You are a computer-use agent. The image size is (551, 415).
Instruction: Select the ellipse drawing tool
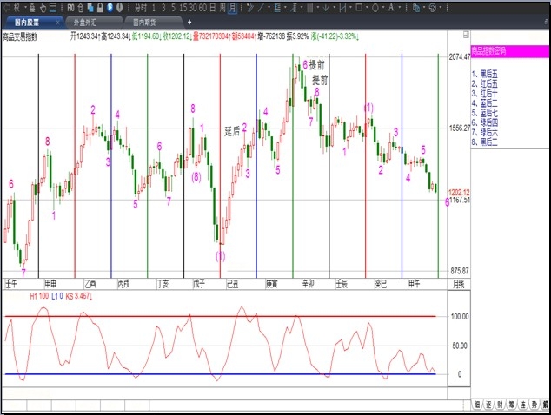click(375, 7)
